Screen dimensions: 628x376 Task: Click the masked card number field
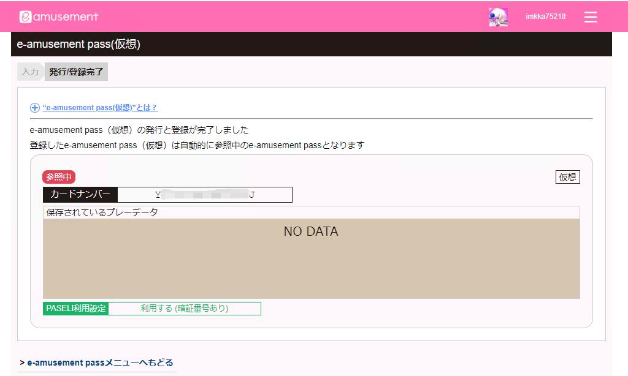[204, 195]
